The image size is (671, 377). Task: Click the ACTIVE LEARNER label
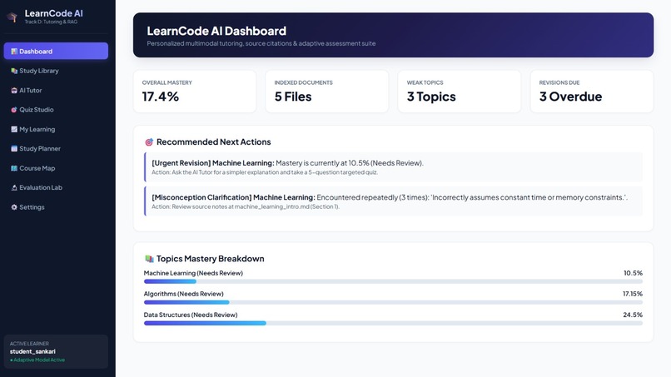(x=29, y=344)
